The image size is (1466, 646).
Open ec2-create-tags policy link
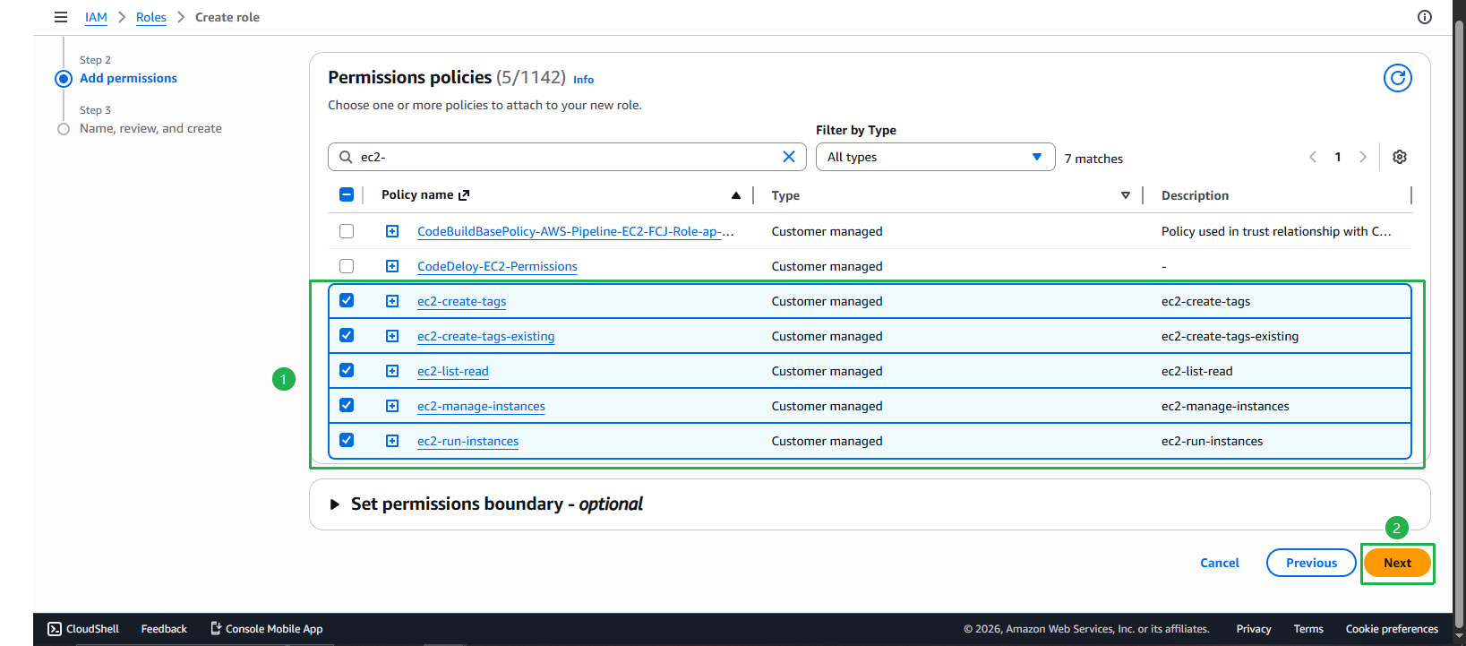461,301
